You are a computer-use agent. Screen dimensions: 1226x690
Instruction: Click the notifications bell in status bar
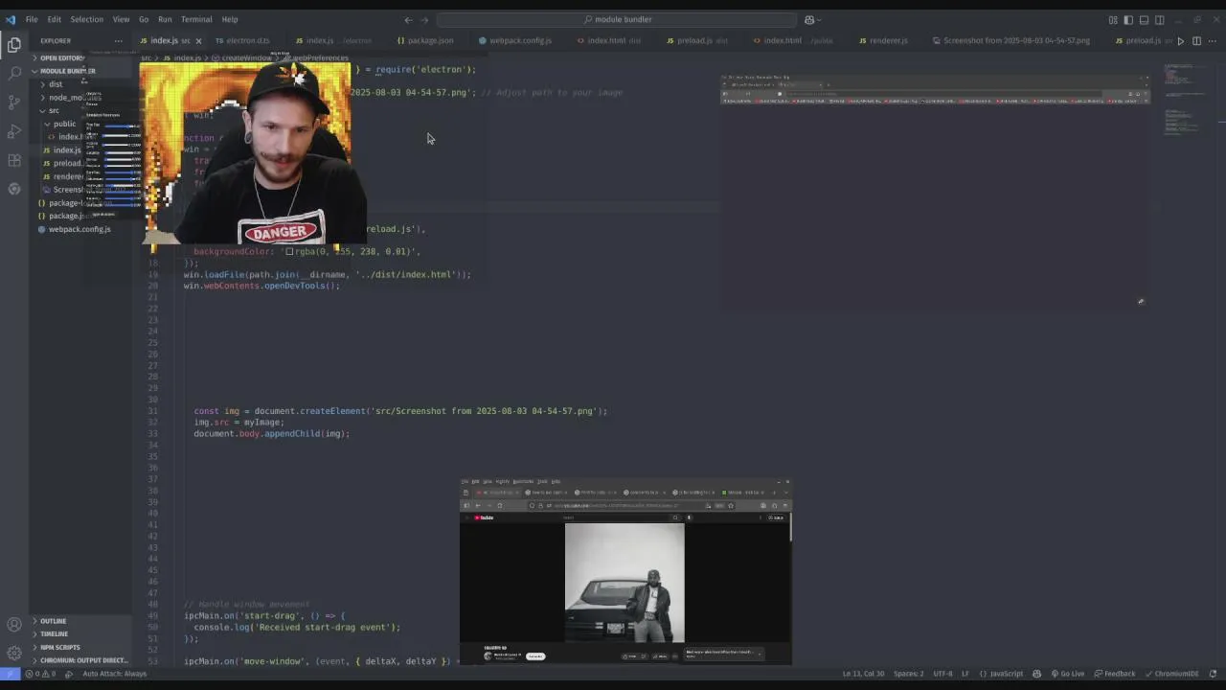click(1213, 674)
